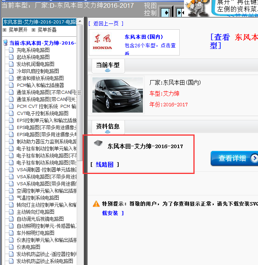The image size is (258, 265).
Task: Open the 线路图 link
Action: pyautogui.click(x=105, y=165)
